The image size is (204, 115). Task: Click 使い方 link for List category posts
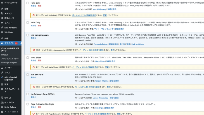pos(122,44)
